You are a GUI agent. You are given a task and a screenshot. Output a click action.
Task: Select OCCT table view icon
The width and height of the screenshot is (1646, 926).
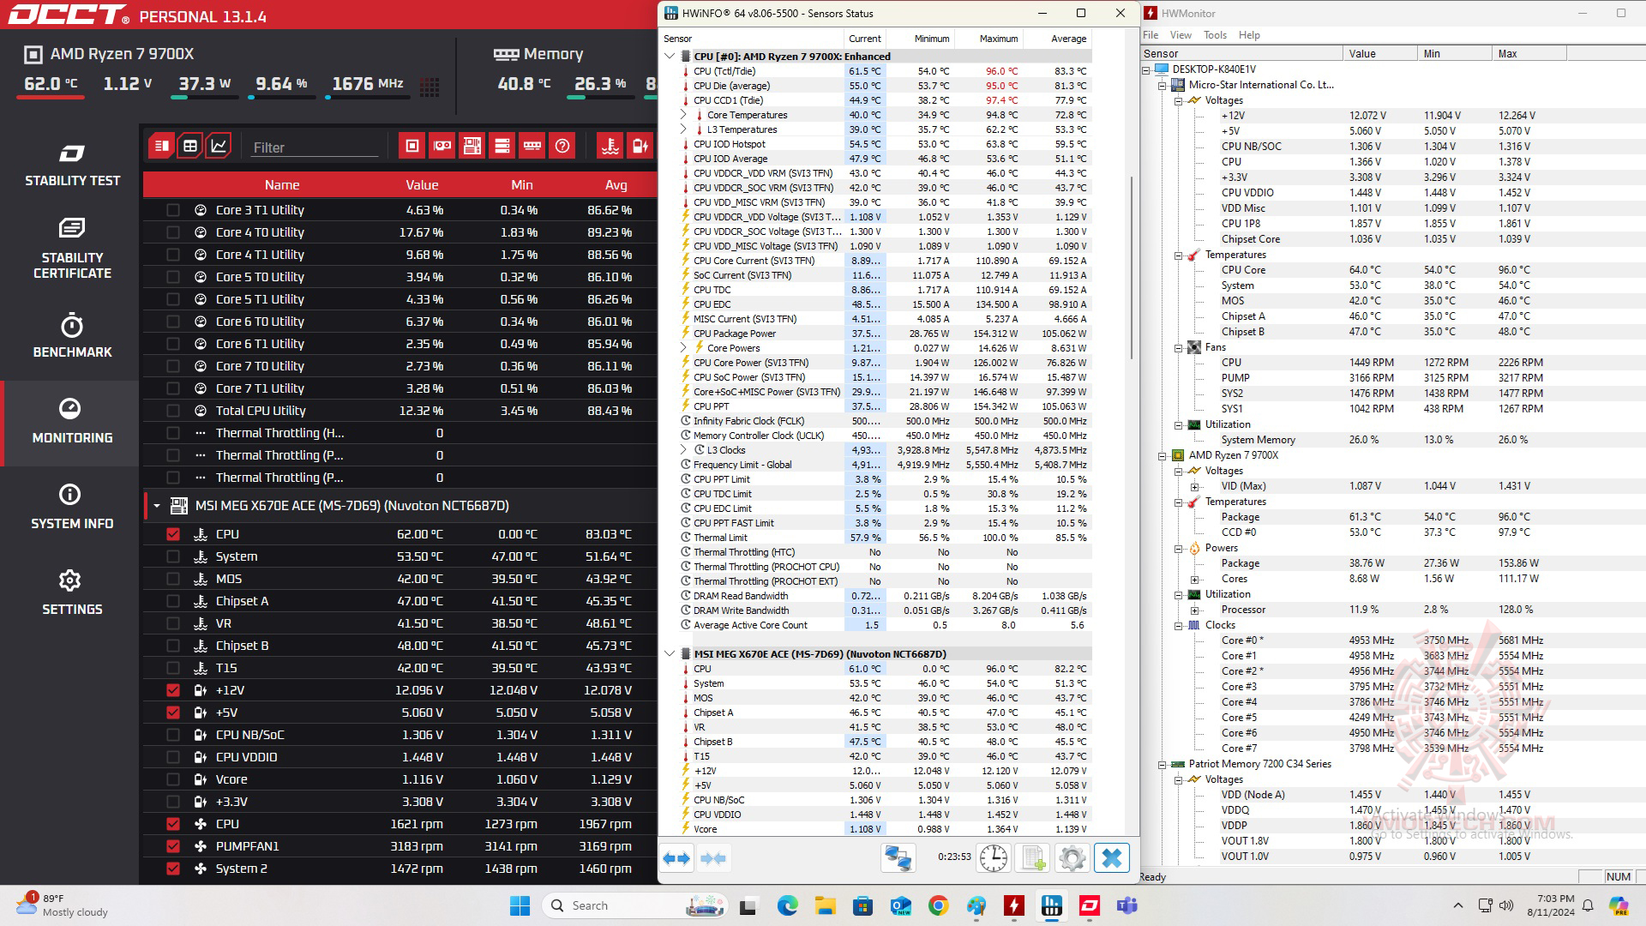point(190,146)
